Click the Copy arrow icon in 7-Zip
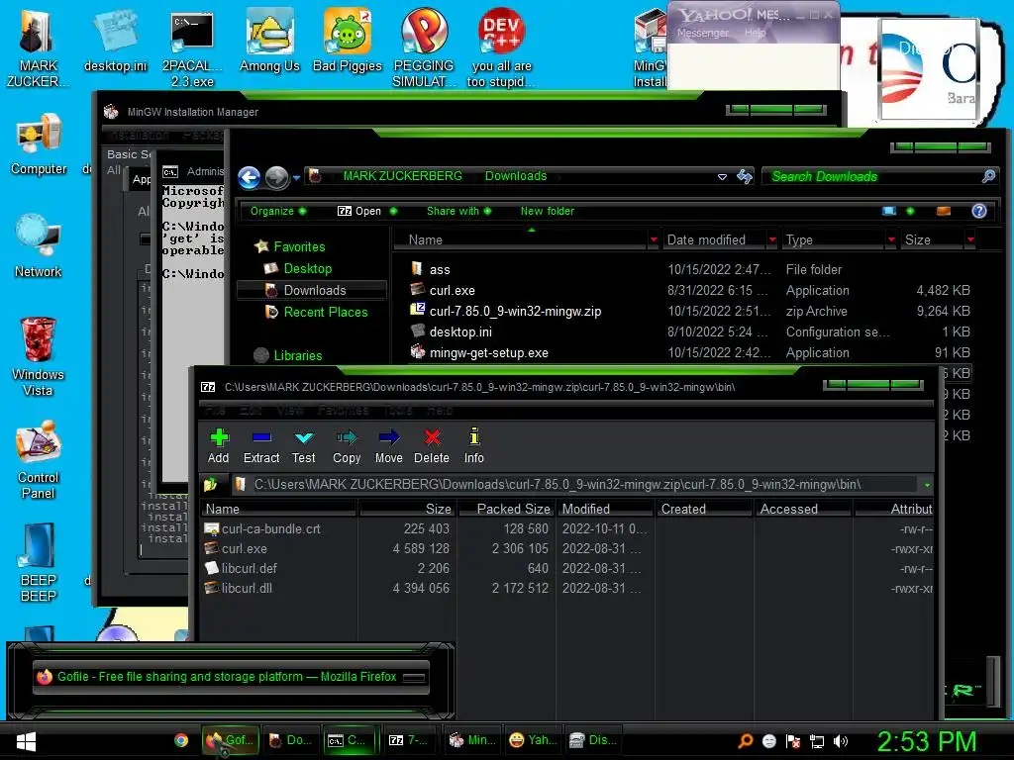The height and width of the screenshot is (760, 1014). [347, 437]
